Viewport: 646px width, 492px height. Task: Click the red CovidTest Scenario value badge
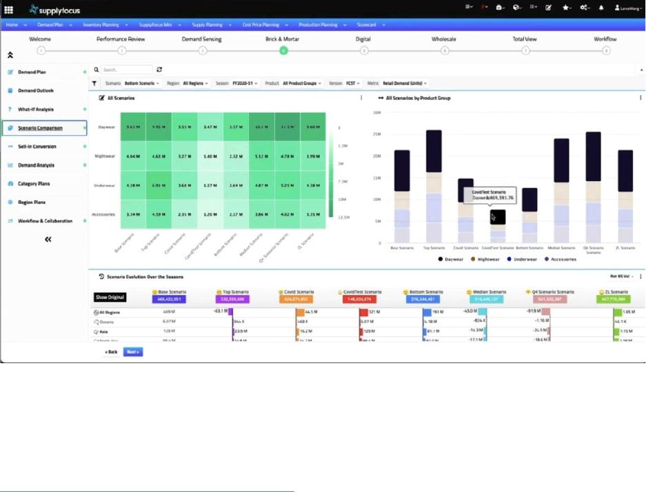359,299
